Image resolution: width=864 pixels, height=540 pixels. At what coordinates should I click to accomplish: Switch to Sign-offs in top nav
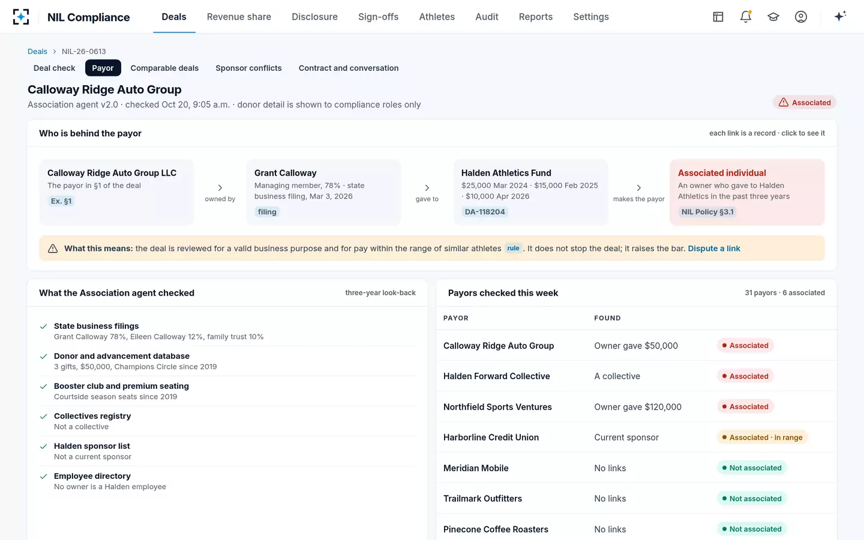tap(378, 17)
